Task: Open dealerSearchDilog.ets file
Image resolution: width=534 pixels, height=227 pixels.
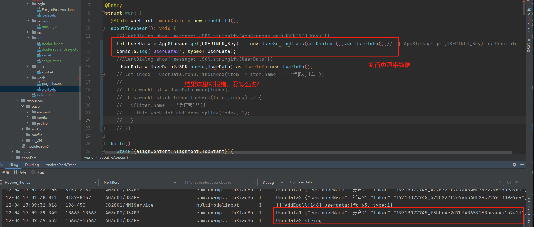Action: coord(60,50)
